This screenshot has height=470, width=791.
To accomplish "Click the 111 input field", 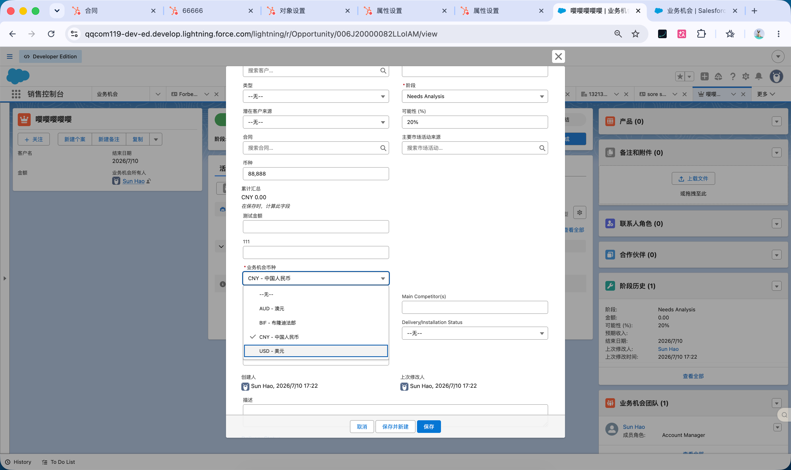I will tap(316, 252).
